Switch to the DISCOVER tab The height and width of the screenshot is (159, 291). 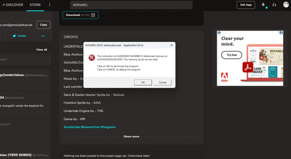click(x=13, y=5)
